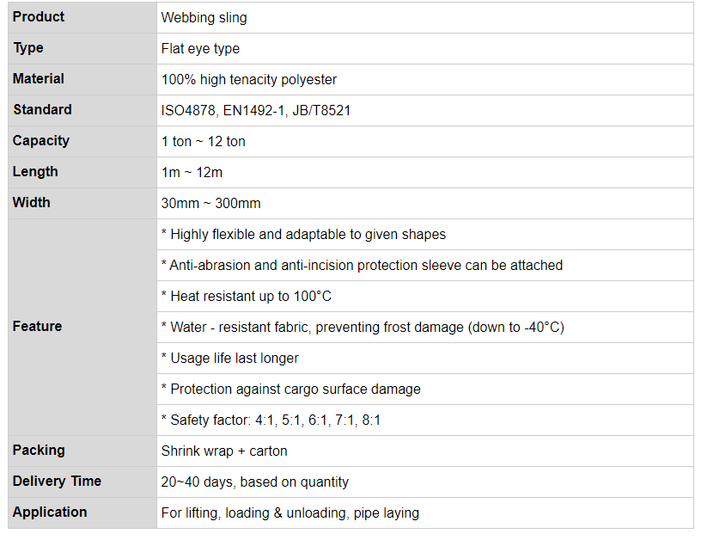Click the "Product" label cell
Screen dimensions: 707x540
click(x=39, y=17)
